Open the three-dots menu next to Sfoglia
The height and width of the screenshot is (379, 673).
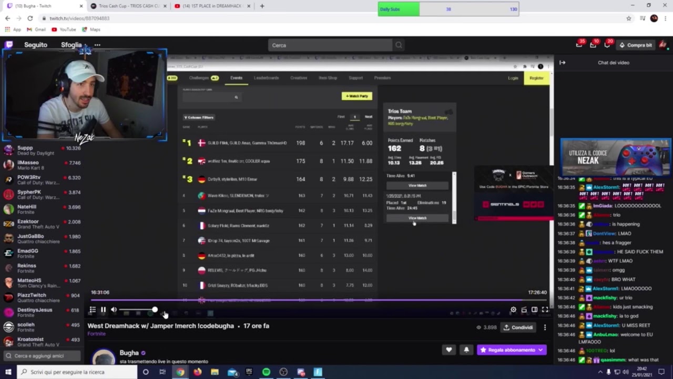tap(97, 45)
